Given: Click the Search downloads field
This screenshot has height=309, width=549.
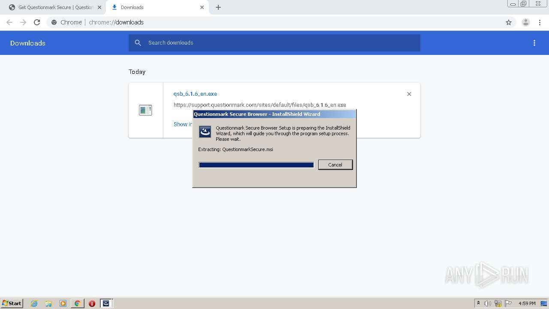Looking at the screenshot, I should pyautogui.click(x=274, y=43).
